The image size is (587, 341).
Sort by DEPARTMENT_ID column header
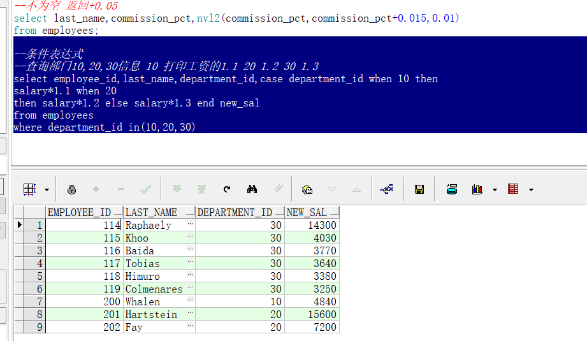pyautogui.click(x=240, y=212)
